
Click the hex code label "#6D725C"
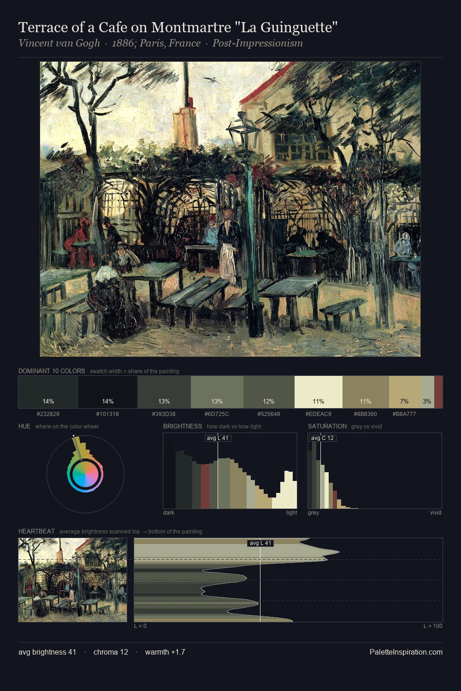point(217,414)
